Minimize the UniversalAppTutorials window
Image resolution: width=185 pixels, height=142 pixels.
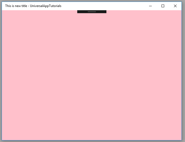click(150, 6)
